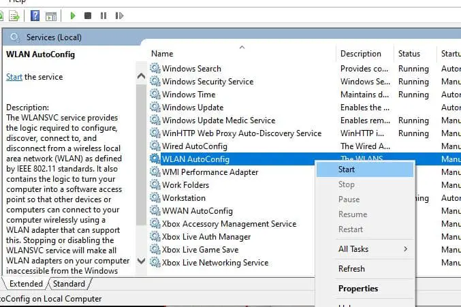
Task: Click the Restart Service toolbar icon
Action: tap(120, 15)
